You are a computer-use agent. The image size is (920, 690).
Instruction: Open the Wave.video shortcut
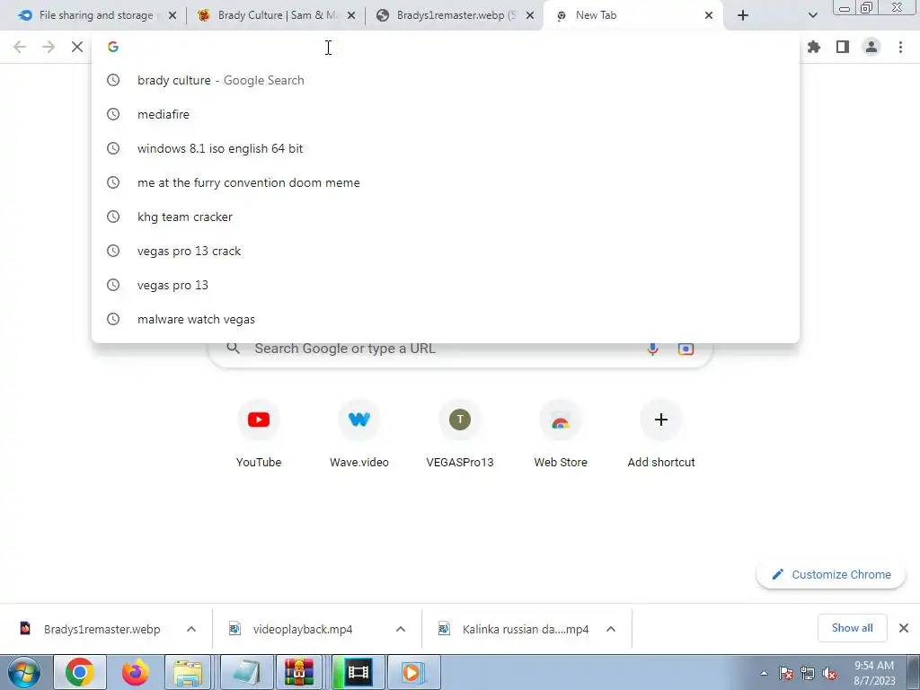[x=359, y=434]
